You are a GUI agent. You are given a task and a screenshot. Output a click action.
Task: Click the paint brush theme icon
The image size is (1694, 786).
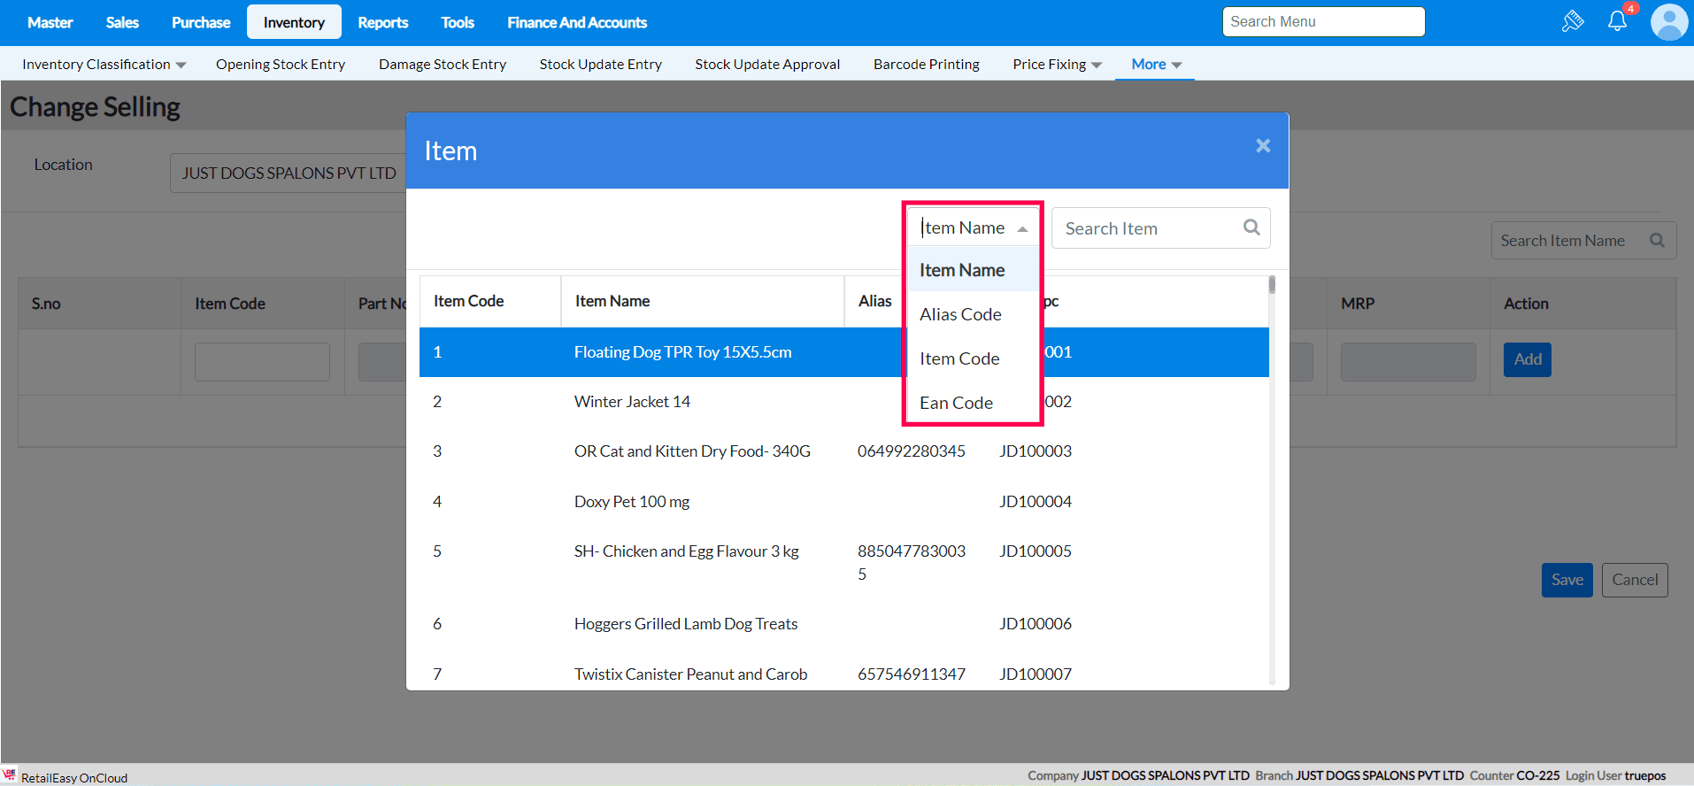click(x=1572, y=22)
